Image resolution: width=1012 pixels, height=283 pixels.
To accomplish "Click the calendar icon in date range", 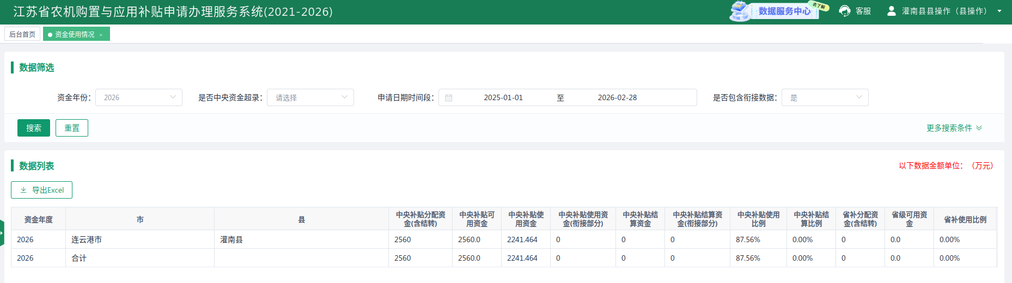I will (449, 98).
